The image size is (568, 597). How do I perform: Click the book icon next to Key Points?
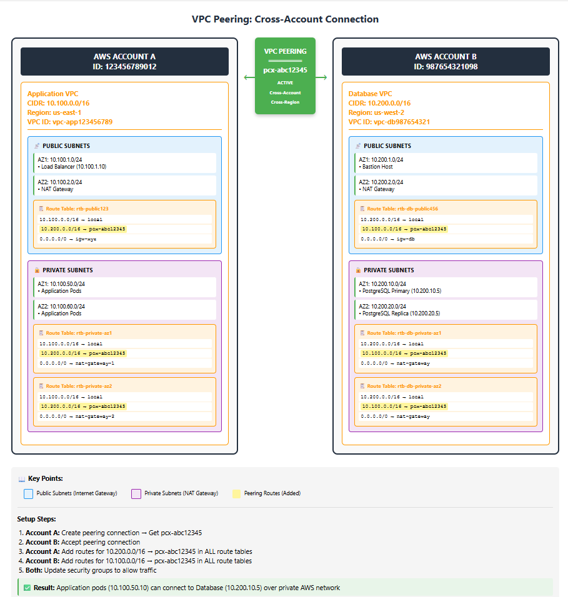tap(22, 479)
